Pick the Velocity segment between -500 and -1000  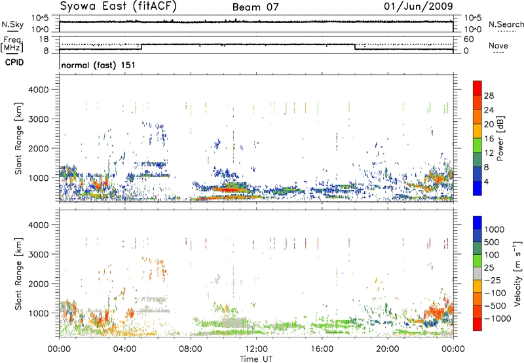coord(477,311)
